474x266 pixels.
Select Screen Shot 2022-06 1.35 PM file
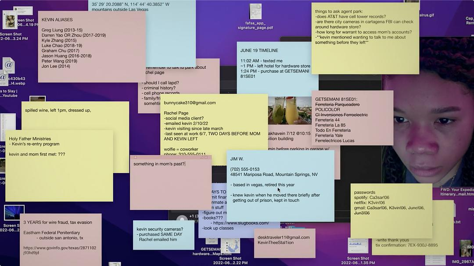[x=358, y=246]
